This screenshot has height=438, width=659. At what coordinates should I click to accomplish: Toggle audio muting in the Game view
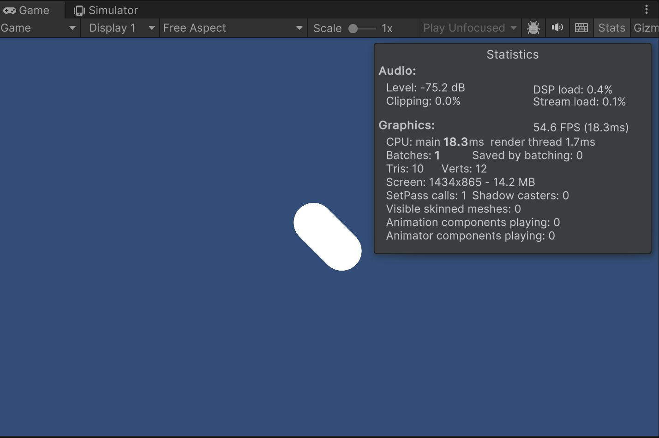(557, 28)
